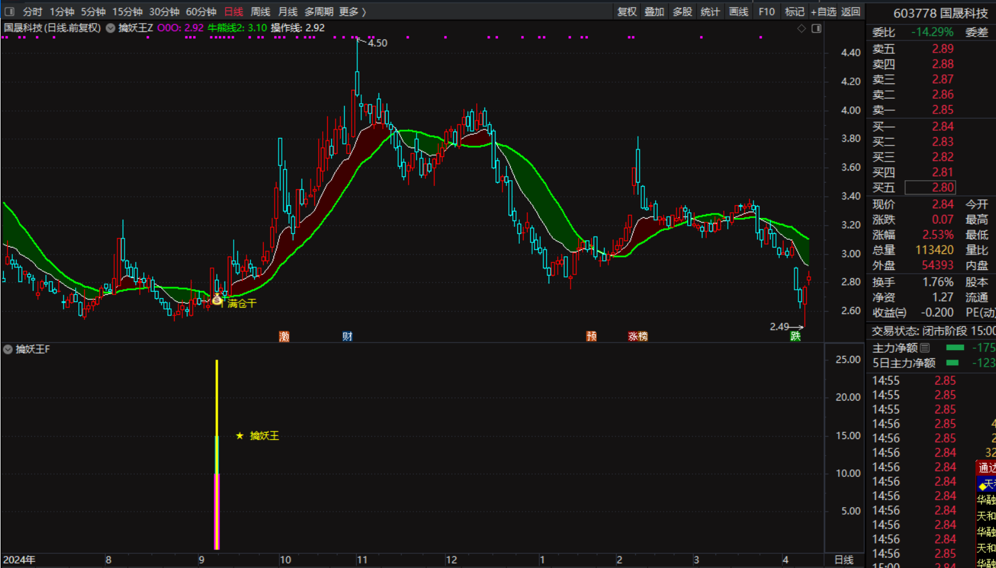Toggle the 叠加 overlay option
Screen dimensions: 996x568
pyautogui.click(x=654, y=12)
